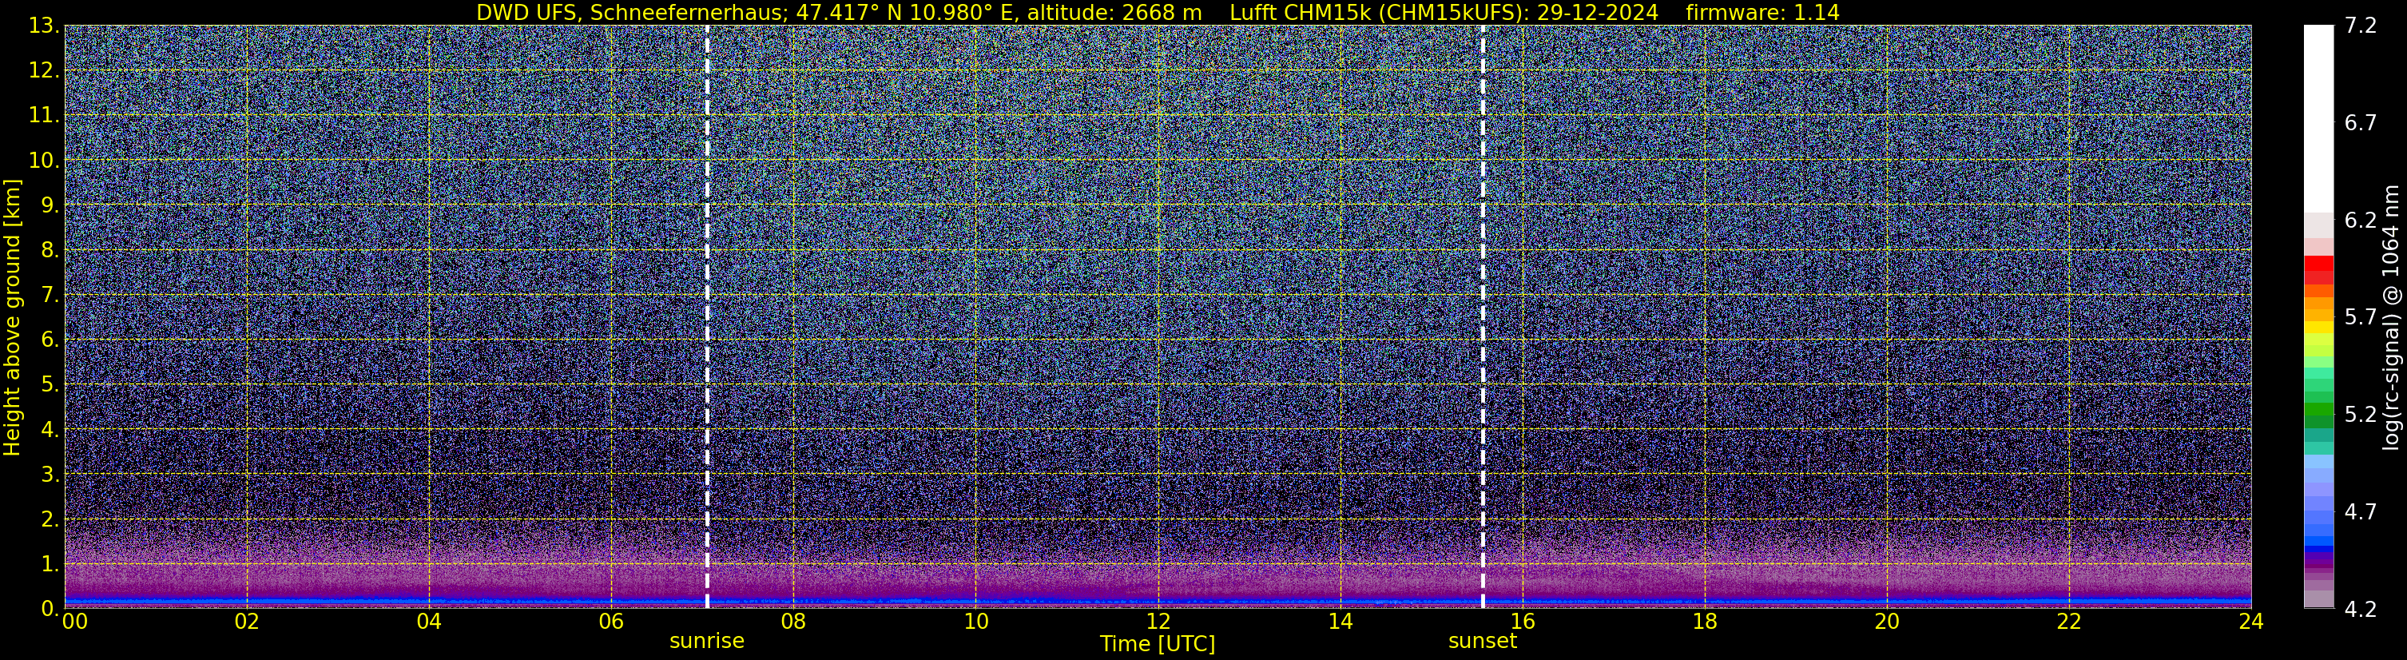Click colorbar value 5.2
The width and height of the screenshot is (2407, 660).
coord(2361,414)
